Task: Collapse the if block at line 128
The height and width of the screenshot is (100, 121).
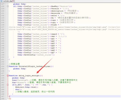Action: pos(8,6)
